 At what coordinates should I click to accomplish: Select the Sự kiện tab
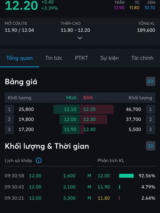110,58
